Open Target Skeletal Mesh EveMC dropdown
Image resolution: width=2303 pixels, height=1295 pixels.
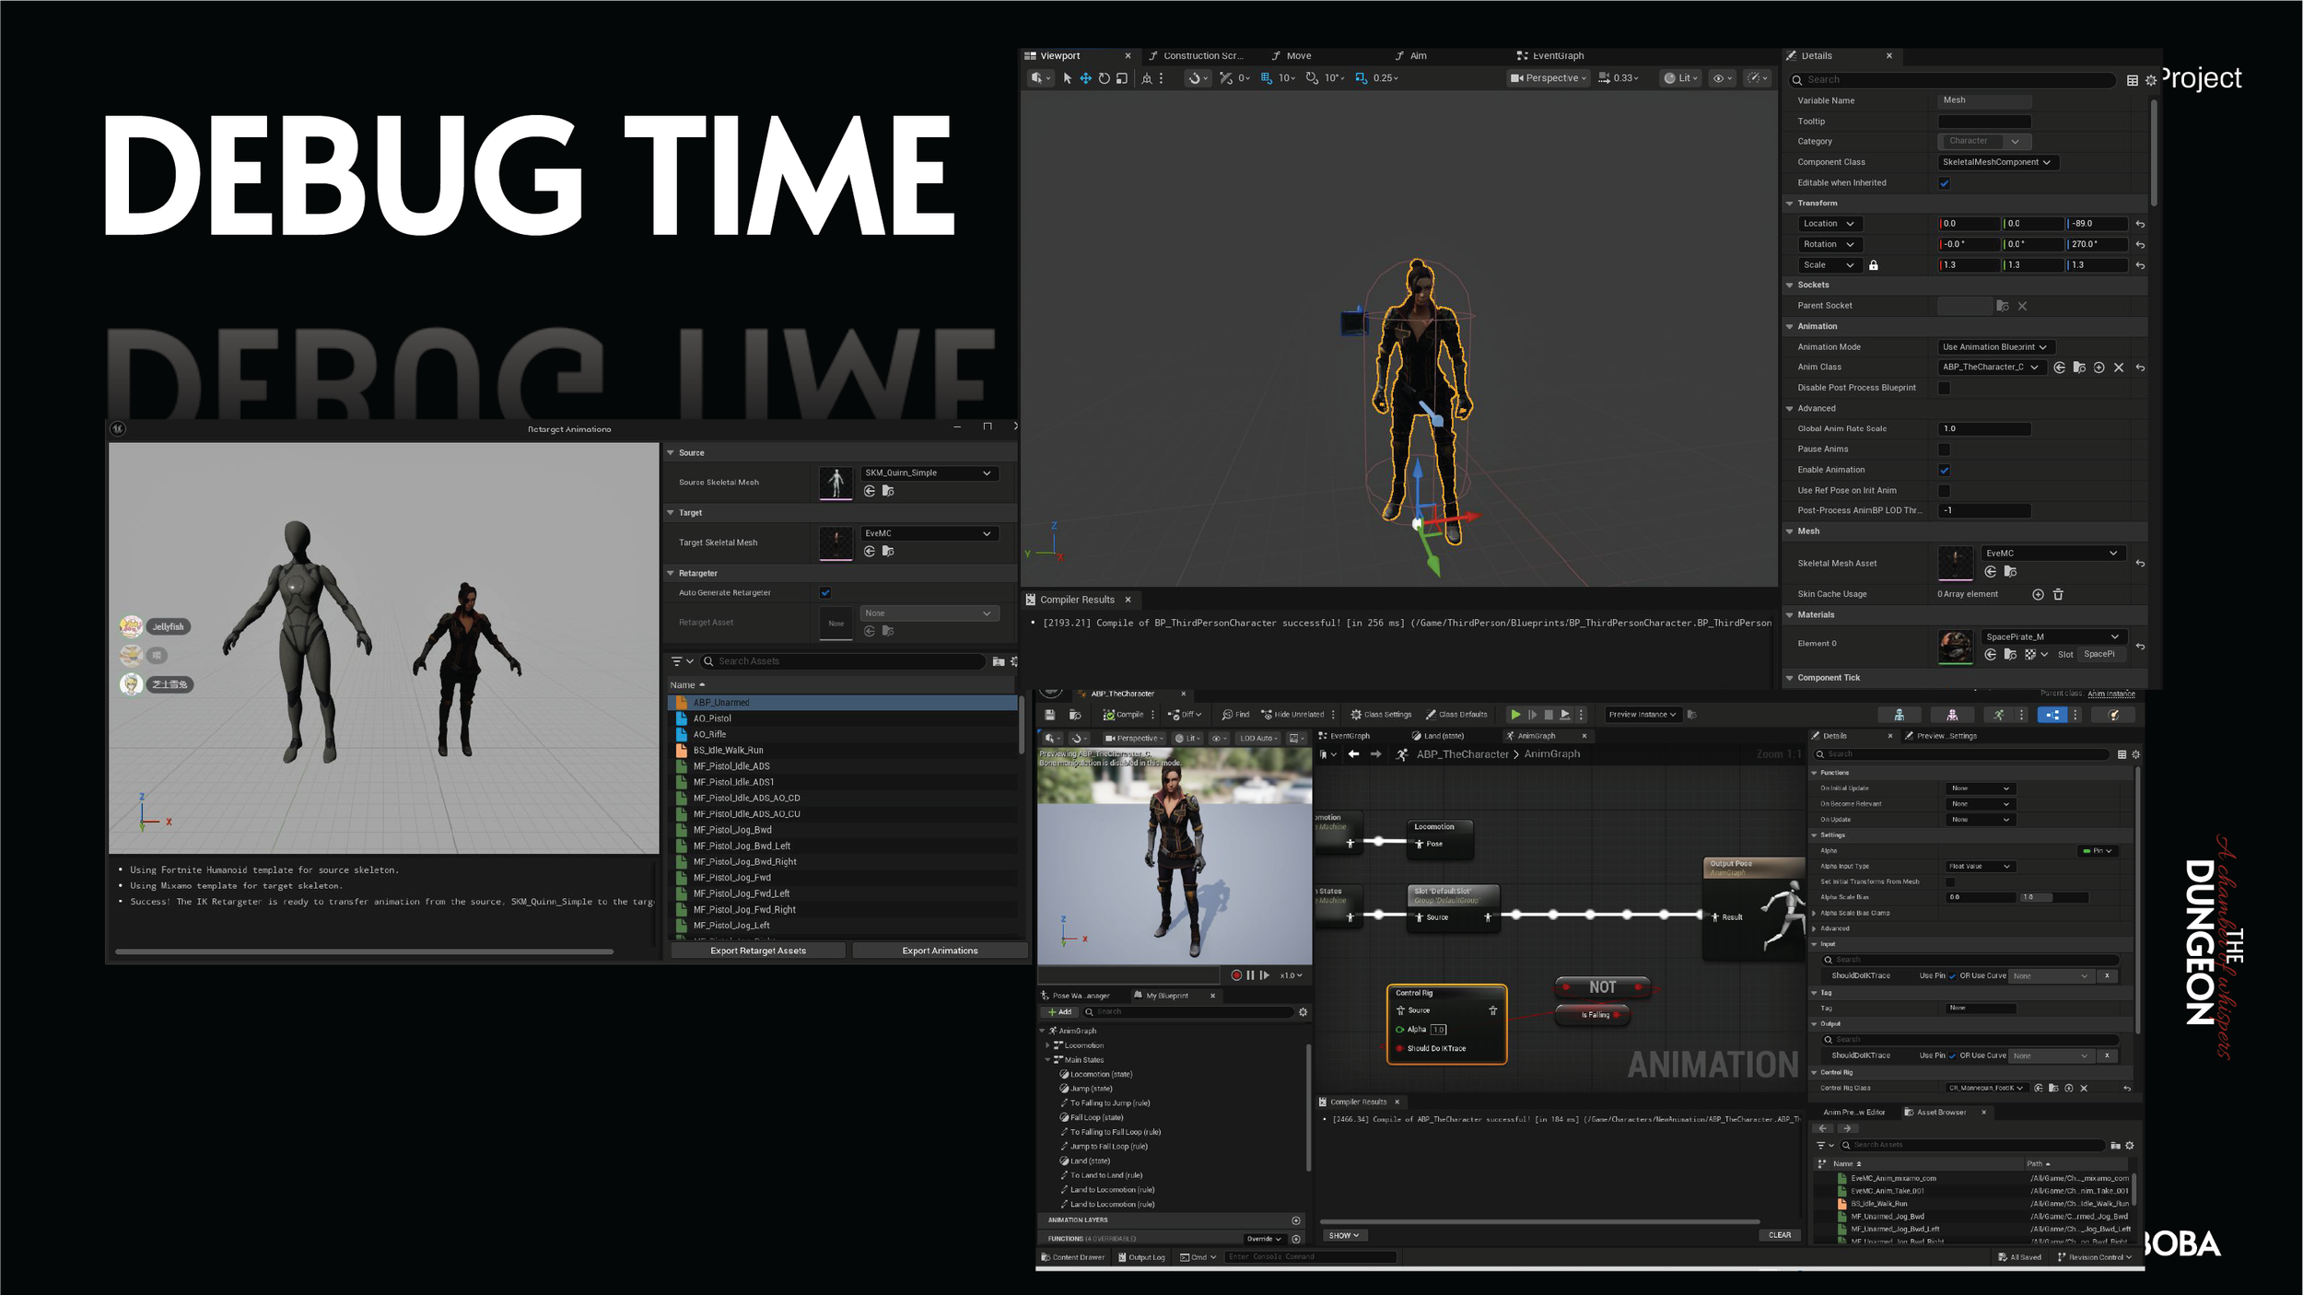tap(929, 534)
